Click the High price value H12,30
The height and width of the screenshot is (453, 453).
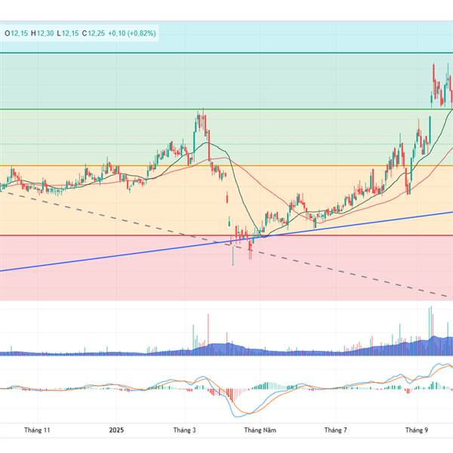click(x=43, y=32)
